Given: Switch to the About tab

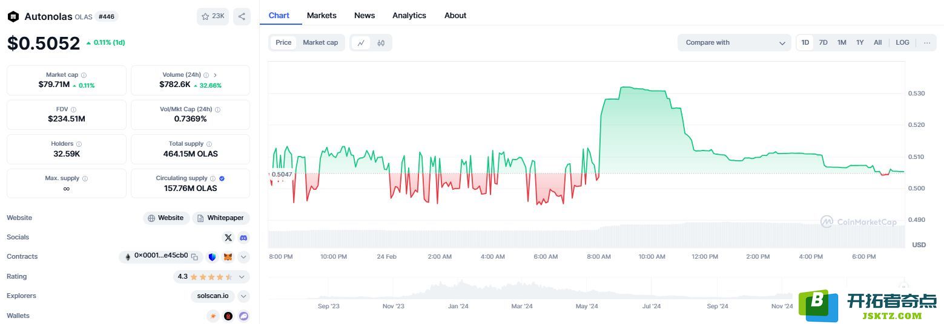Looking at the screenshot, I should tap(455, 15).
